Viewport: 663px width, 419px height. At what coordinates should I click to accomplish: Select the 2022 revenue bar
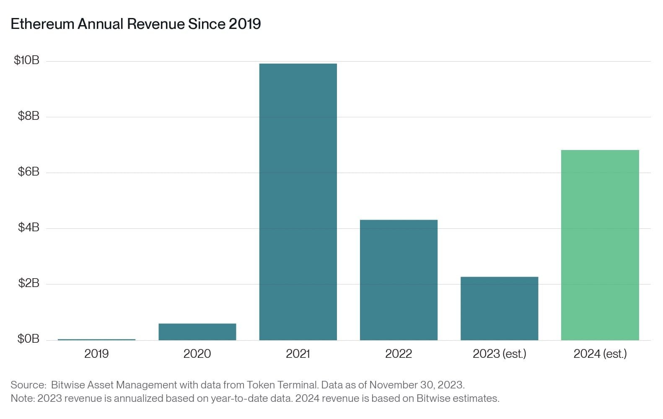tap(399, 279)
